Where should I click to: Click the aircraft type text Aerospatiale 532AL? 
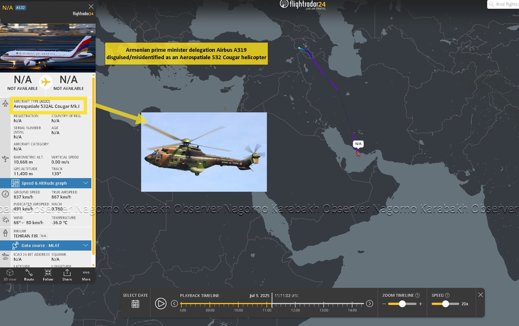[47, 106]
